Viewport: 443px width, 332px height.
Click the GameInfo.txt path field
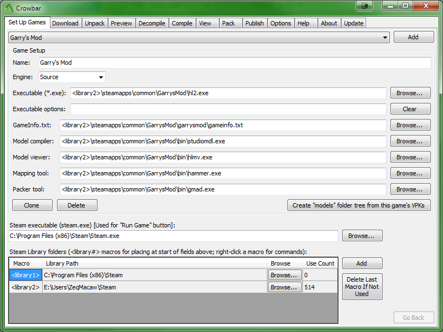[223, 125]
